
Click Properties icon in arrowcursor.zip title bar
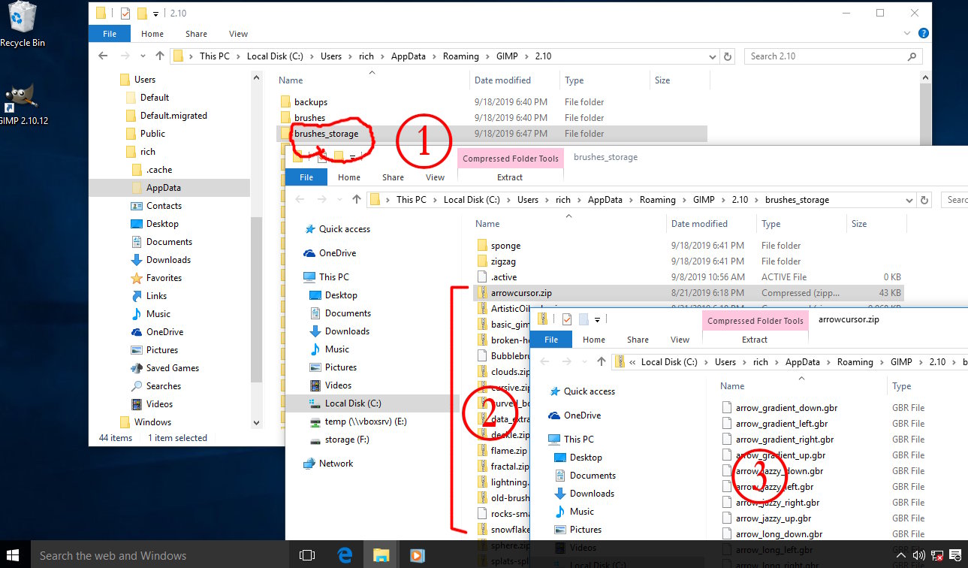coord(566,319)
